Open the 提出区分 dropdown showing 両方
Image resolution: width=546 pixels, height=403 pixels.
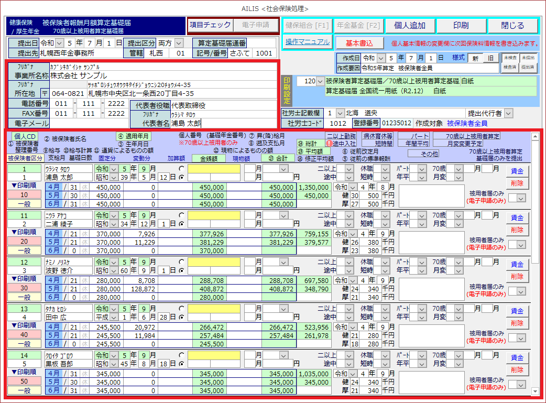click(x=180, y=43)
